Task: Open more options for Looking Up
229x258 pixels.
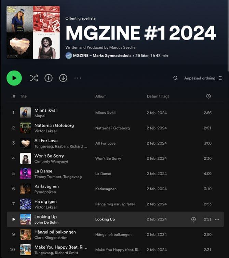Action: point(217,219)
